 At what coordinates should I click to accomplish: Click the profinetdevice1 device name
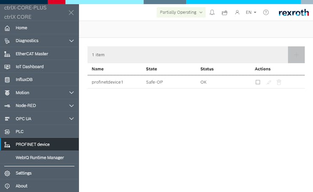point(107,82)
